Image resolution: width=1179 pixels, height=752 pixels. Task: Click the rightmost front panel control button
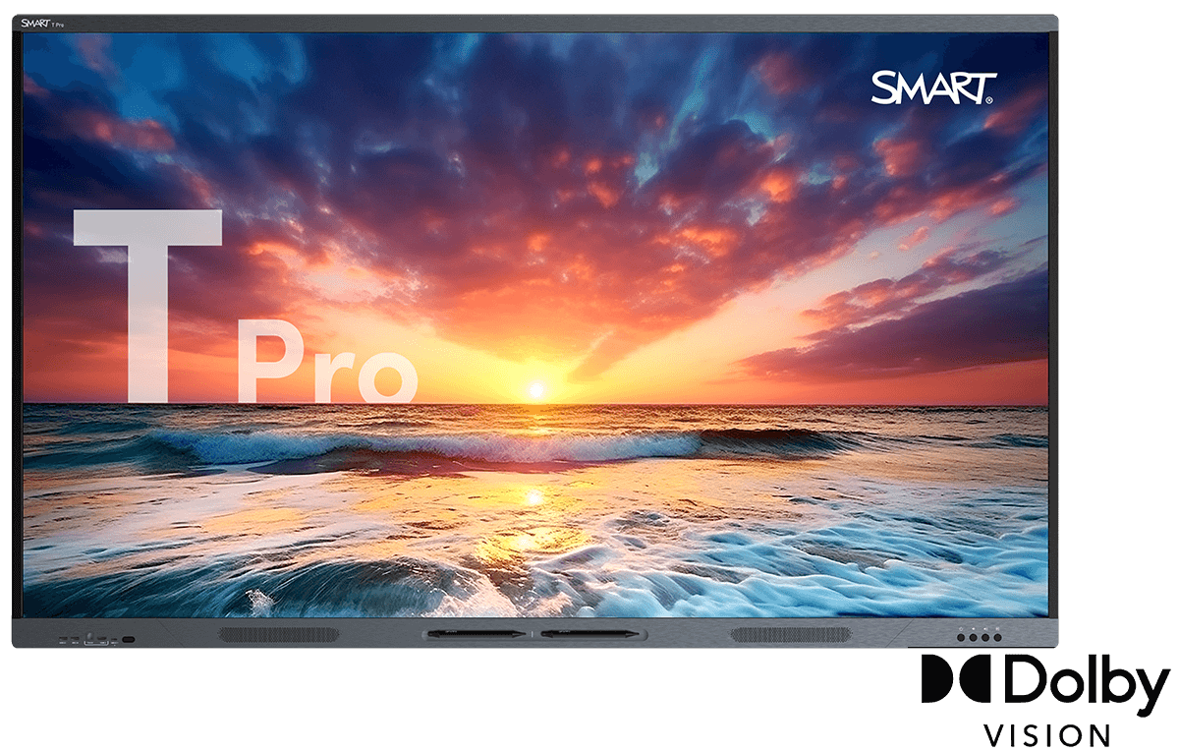(x=998, y=637)
